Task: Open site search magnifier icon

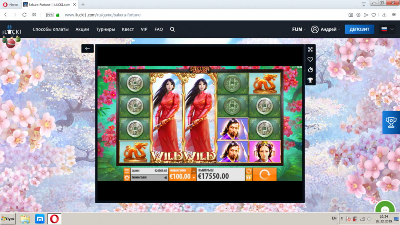Action: tap(172, 29)
